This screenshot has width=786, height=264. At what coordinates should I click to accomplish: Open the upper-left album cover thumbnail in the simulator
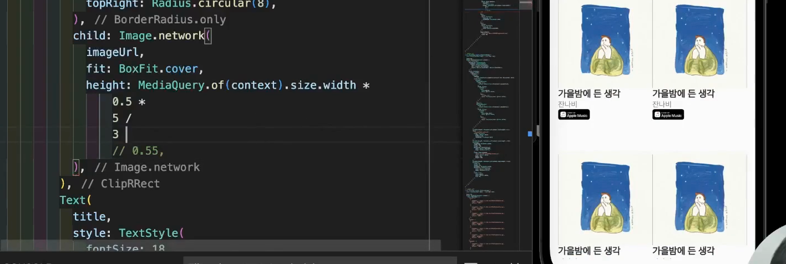point(605,44)
